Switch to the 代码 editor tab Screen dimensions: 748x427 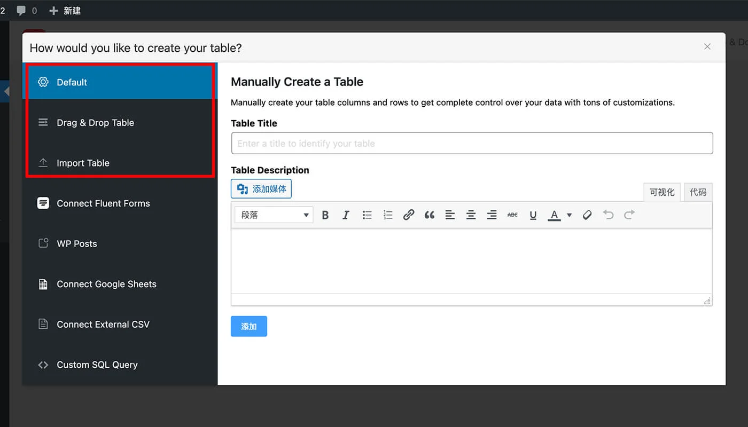(x=698, y=192)
